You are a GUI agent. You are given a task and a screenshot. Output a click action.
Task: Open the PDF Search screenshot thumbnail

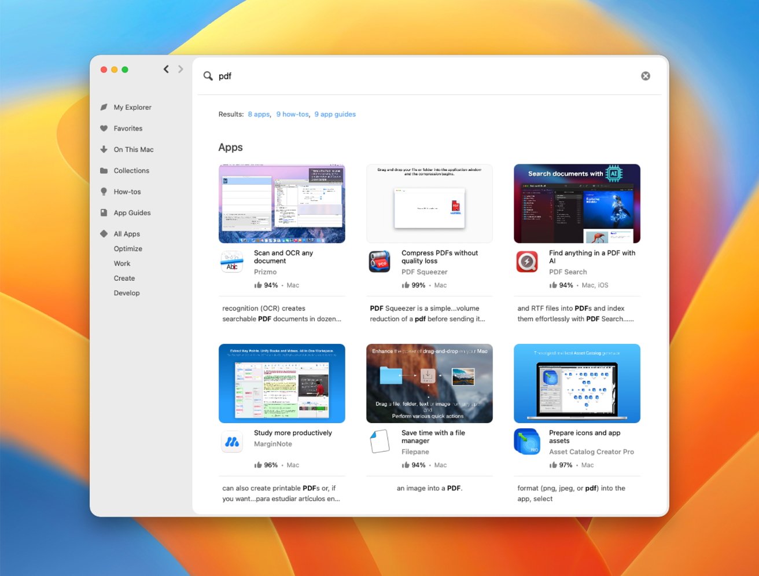pos(577,204)
